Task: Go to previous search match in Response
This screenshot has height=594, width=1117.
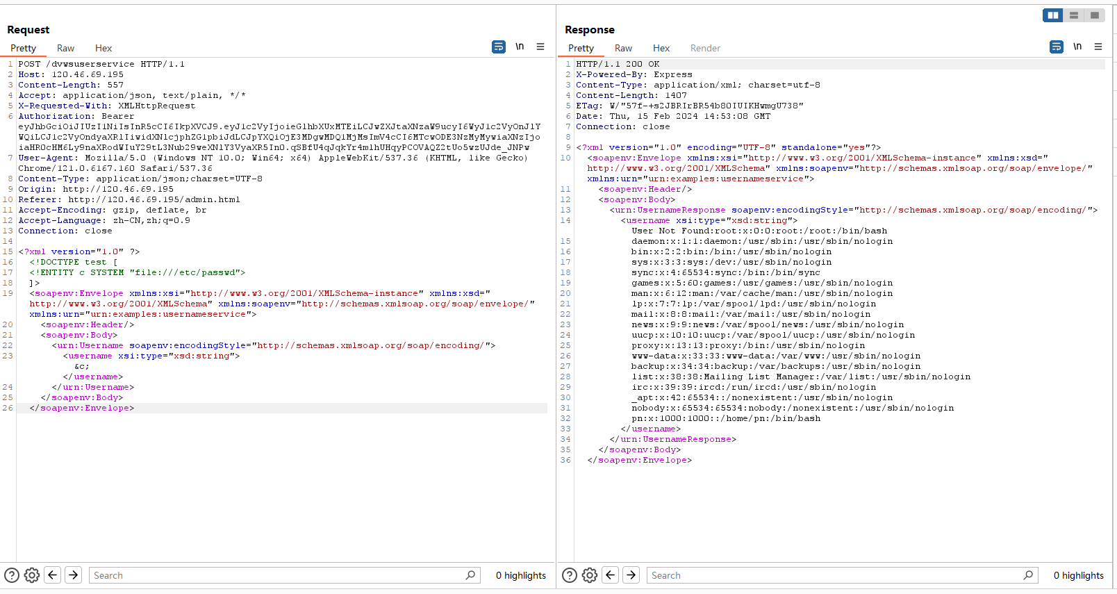Action: pyautogui.click(x=611, y=575)
